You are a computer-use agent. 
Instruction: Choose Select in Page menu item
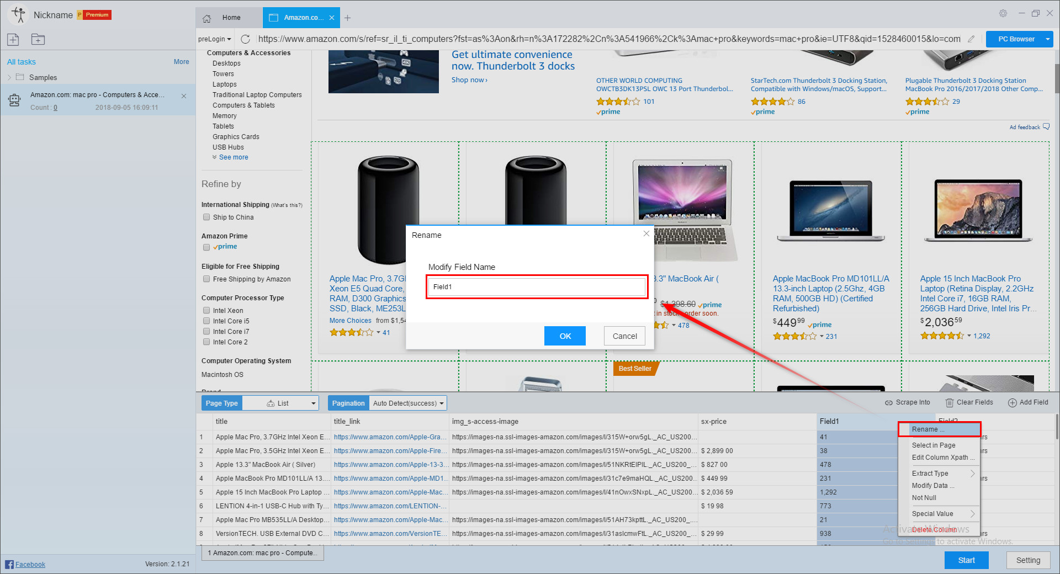[x=934, y=445]
